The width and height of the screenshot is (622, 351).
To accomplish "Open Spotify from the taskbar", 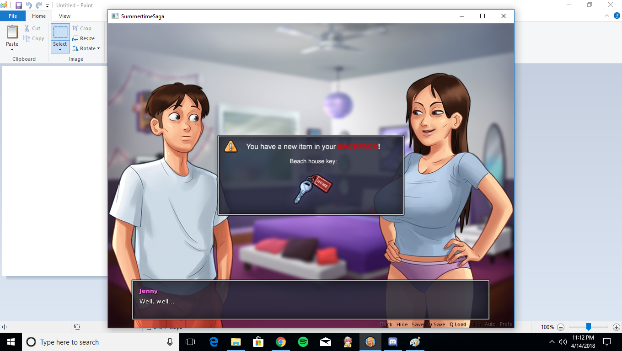I will click(x=303, y=342).
